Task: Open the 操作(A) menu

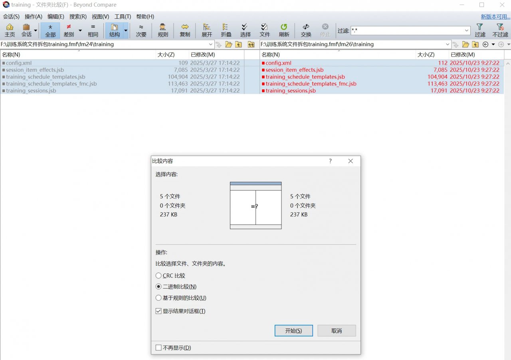Action: point(34,16)
